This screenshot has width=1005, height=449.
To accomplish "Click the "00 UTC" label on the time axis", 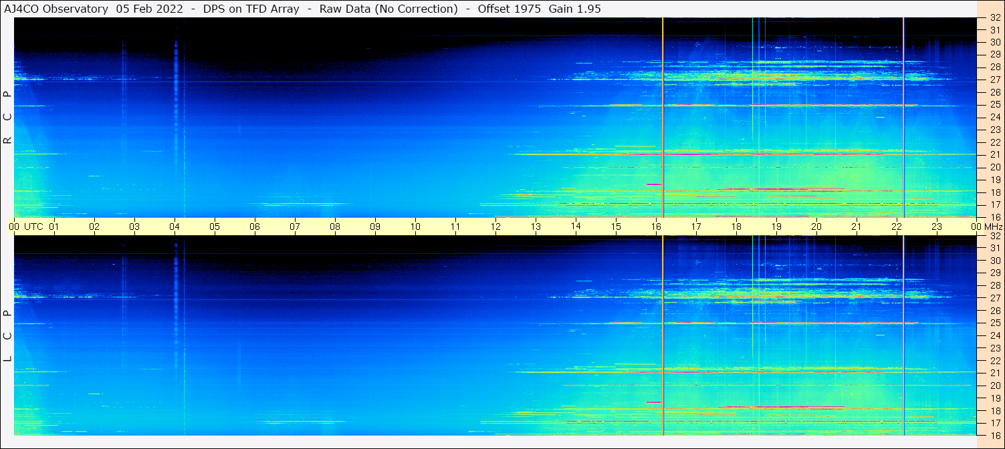I will coord(26,227).
